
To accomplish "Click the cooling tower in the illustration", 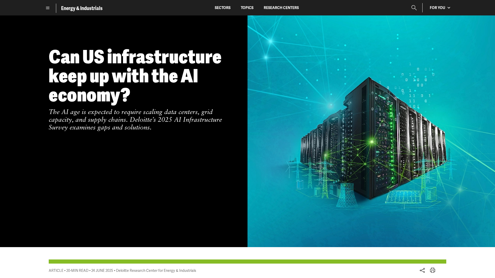I will (x=347, y=195).
